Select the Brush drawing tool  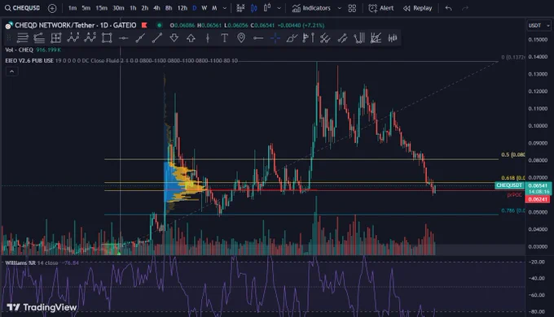[x=292, y=37]
